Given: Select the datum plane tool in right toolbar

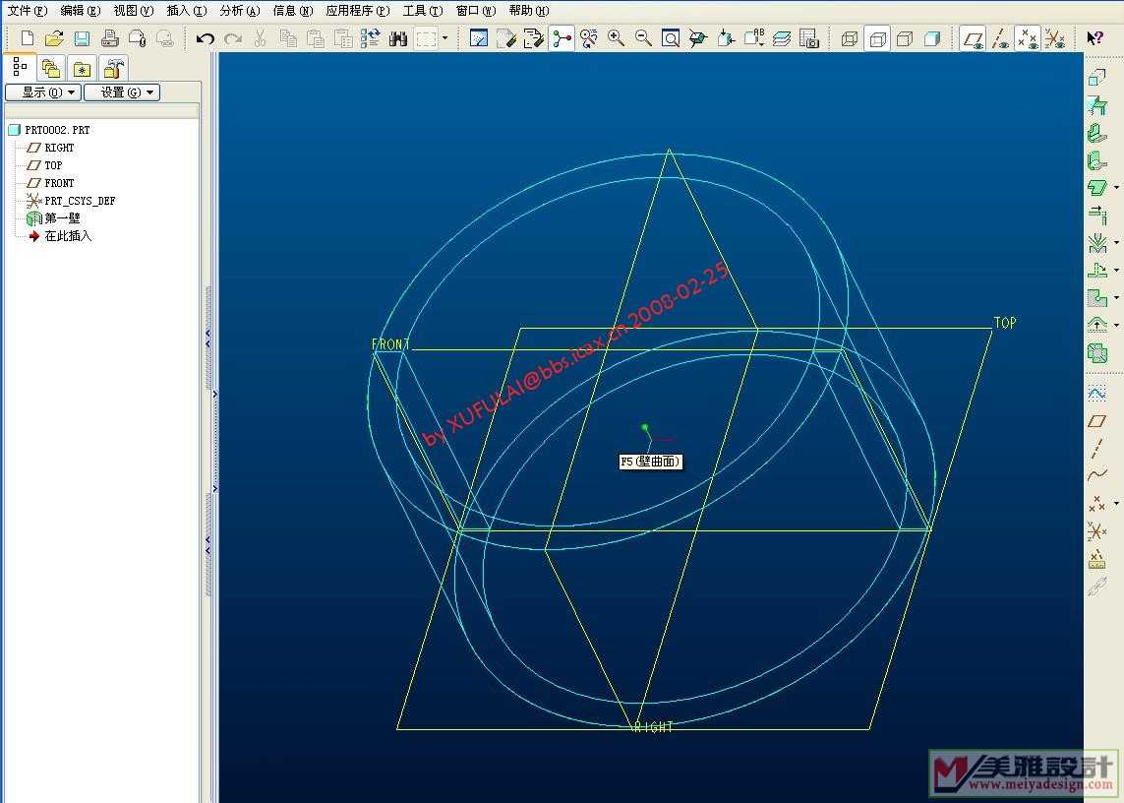Looking at the screenshot, I should click(x=1096, y=420).
